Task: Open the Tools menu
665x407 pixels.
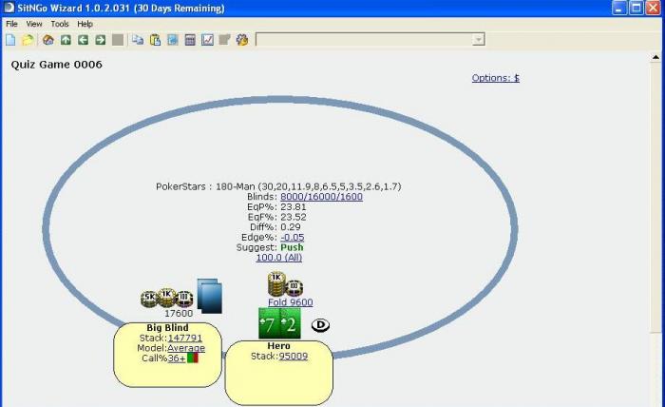Action: tap(60, 24)
